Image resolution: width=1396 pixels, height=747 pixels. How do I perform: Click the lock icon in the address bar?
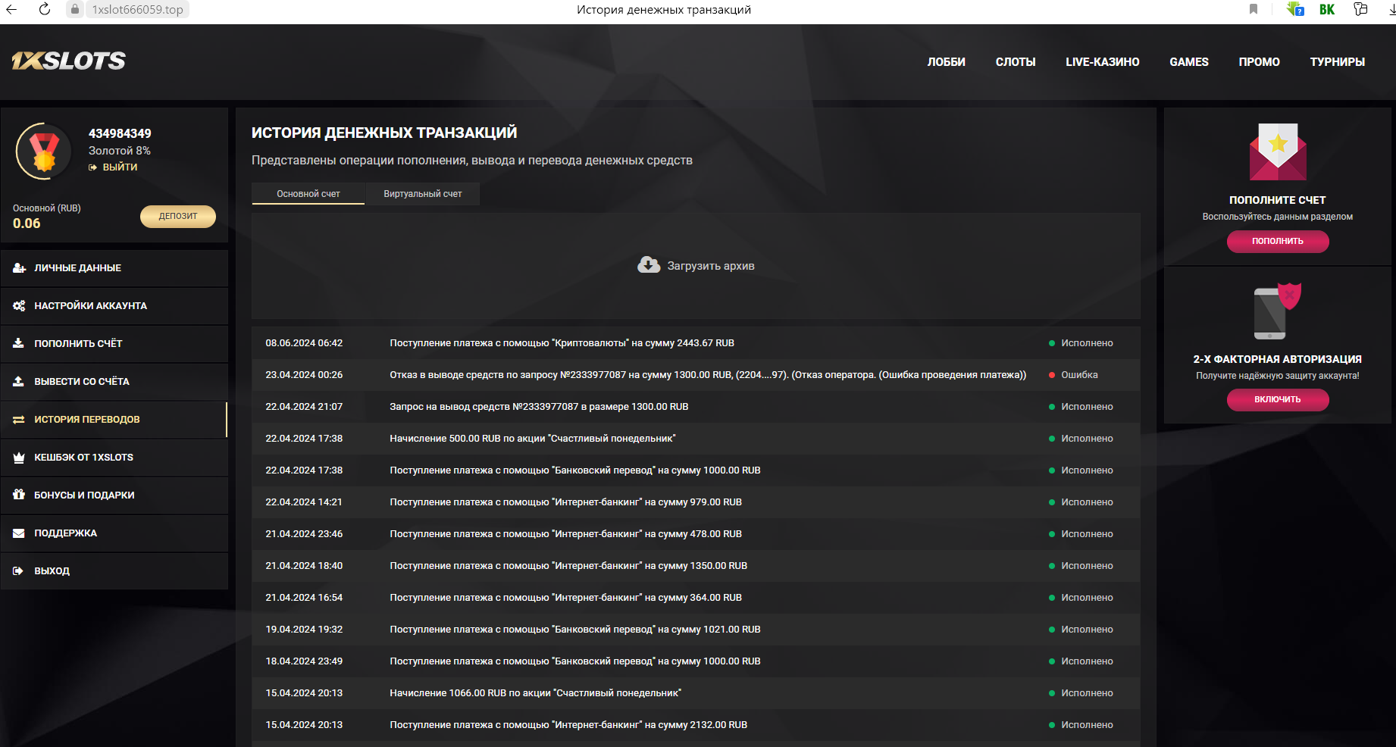click(x=74, y=9)
